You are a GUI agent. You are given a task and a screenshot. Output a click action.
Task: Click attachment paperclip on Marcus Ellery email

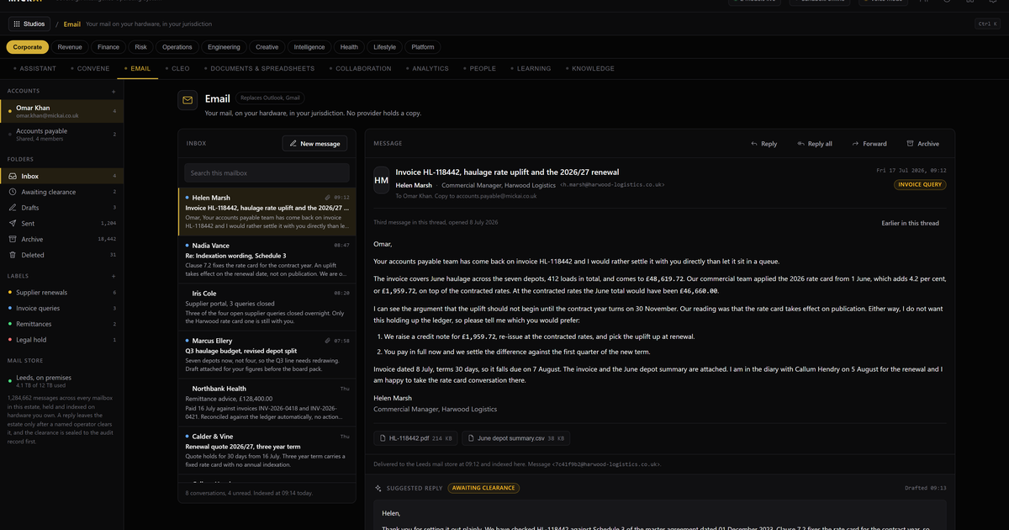328,341
